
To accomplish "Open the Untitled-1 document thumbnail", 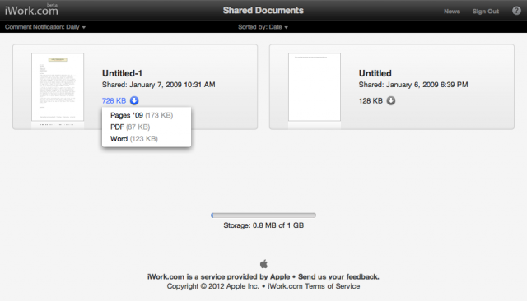I will coord(58,87).
